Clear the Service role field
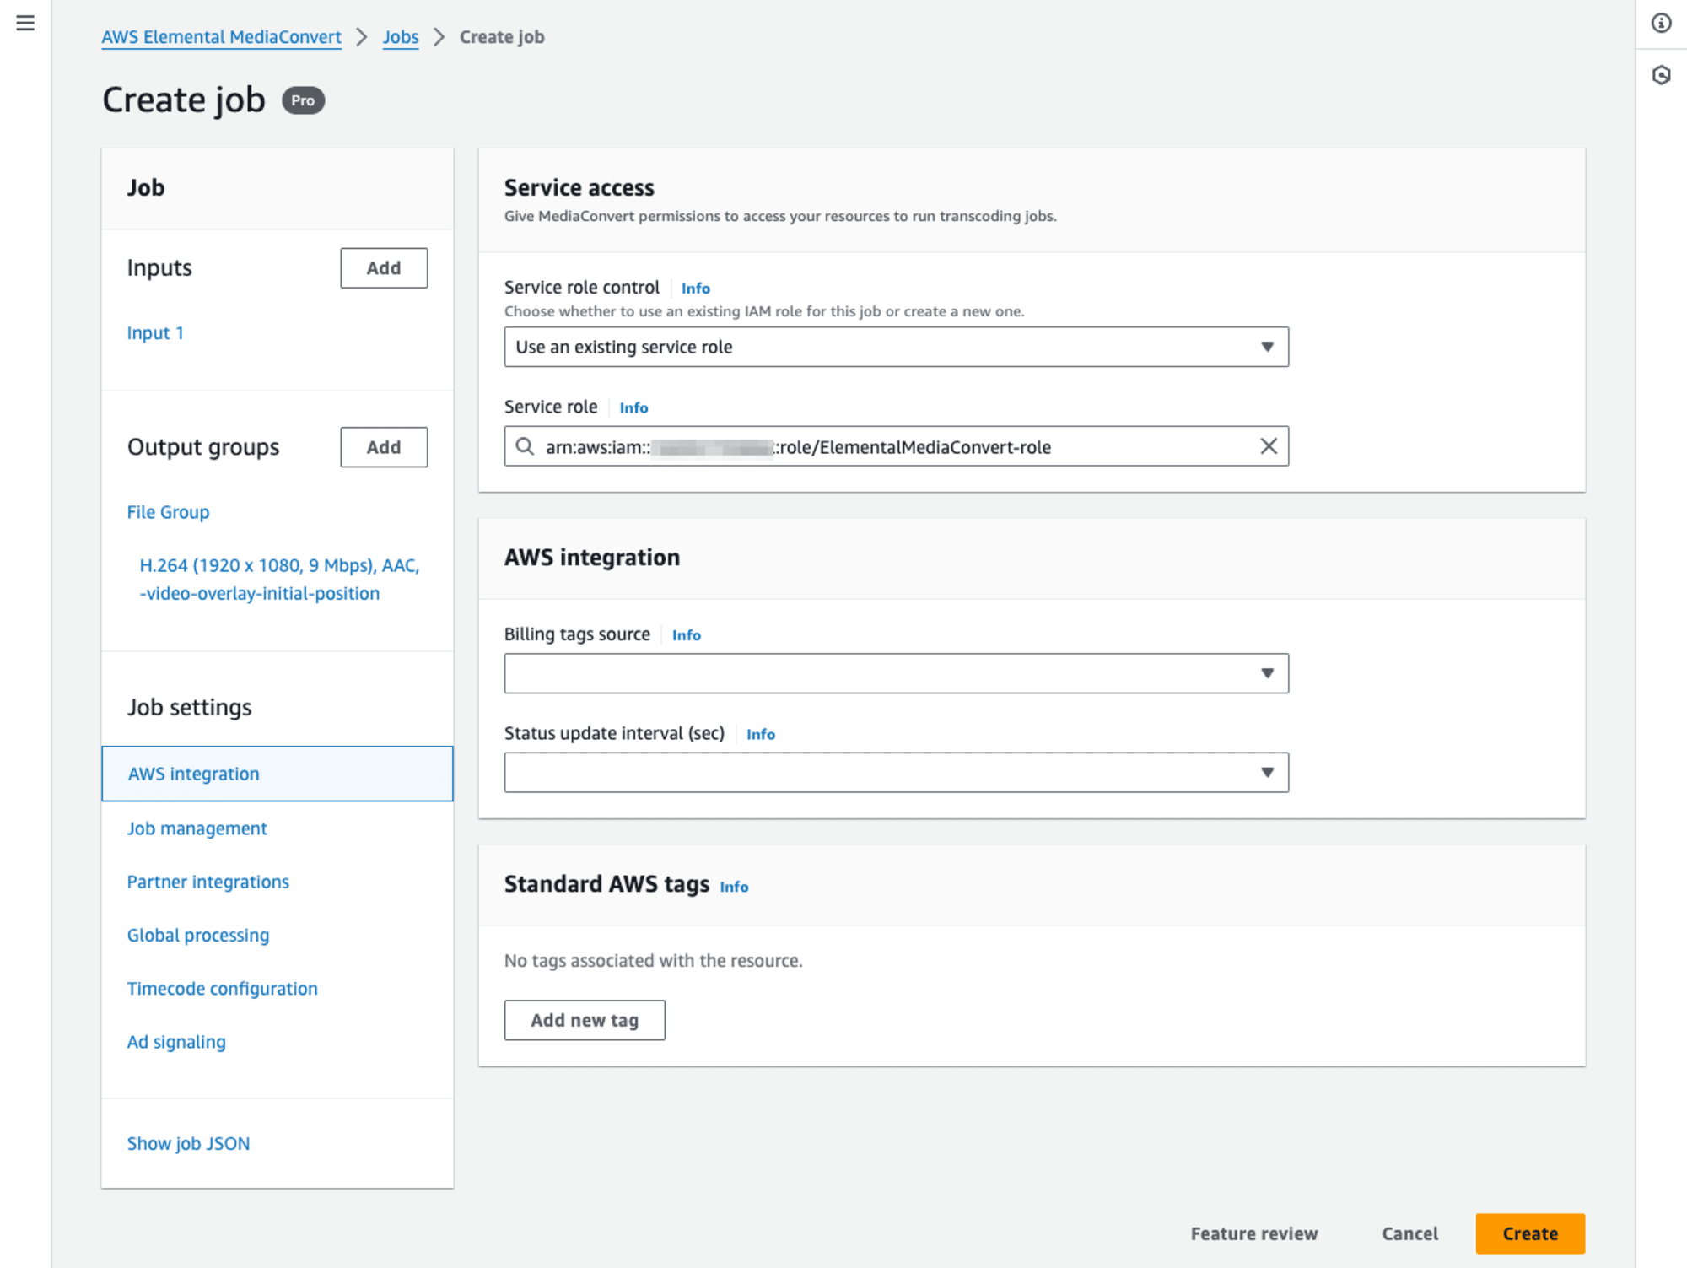 click(x=1268, y=446)
